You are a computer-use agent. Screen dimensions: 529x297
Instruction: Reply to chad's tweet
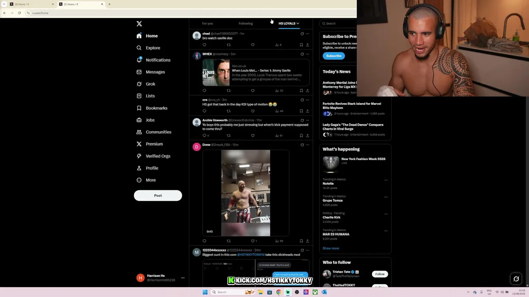click(204, 45)
